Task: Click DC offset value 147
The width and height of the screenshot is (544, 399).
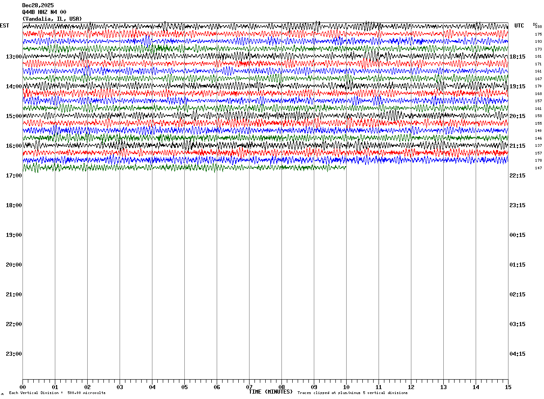Action: pos(538,168)
